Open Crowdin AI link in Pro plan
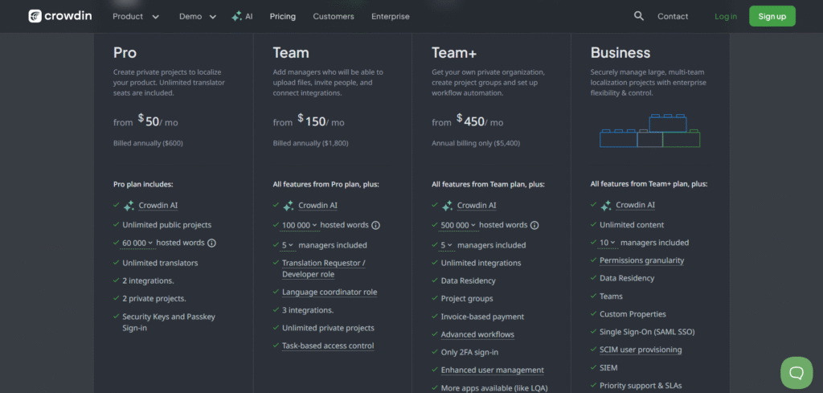The height and width of the screenshot is (393, 823). 158,205
